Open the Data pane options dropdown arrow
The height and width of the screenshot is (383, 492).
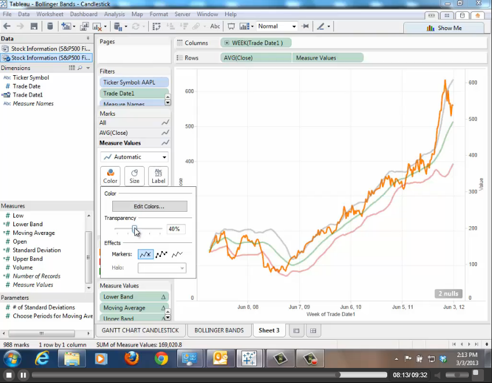(x=88, y=39)
